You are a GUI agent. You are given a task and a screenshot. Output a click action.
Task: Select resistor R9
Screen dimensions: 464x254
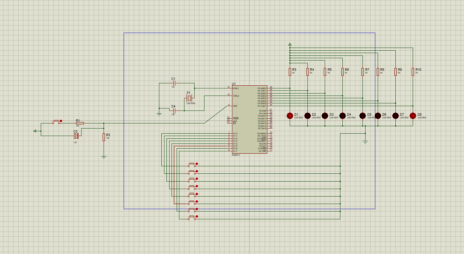pyautogui.click(x=395, y=72)
